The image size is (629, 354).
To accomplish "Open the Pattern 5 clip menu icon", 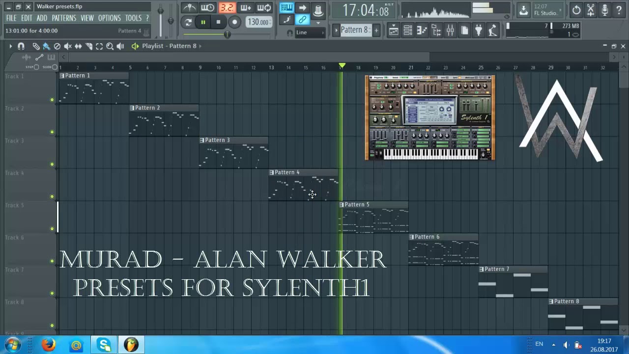I will point(342,205).
